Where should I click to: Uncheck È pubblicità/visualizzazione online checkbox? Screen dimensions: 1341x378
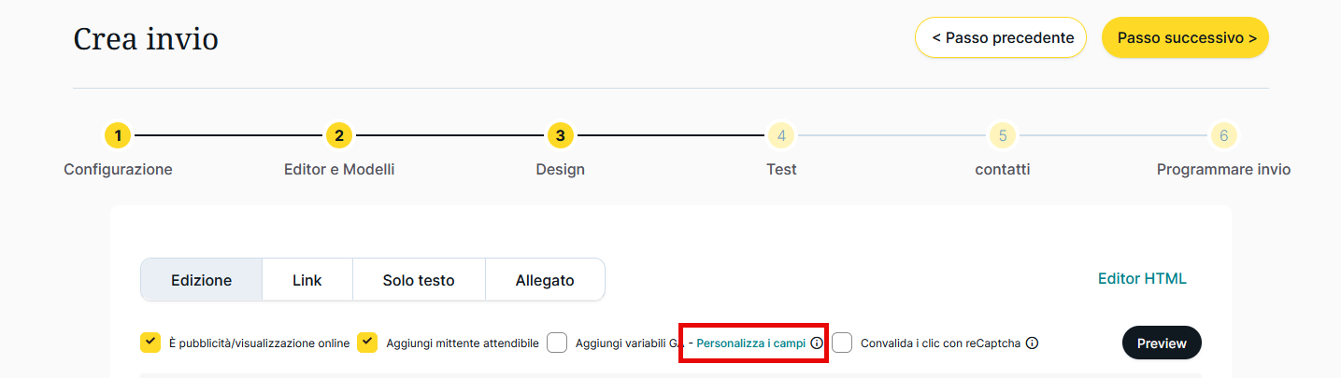(x=150, y=343)
